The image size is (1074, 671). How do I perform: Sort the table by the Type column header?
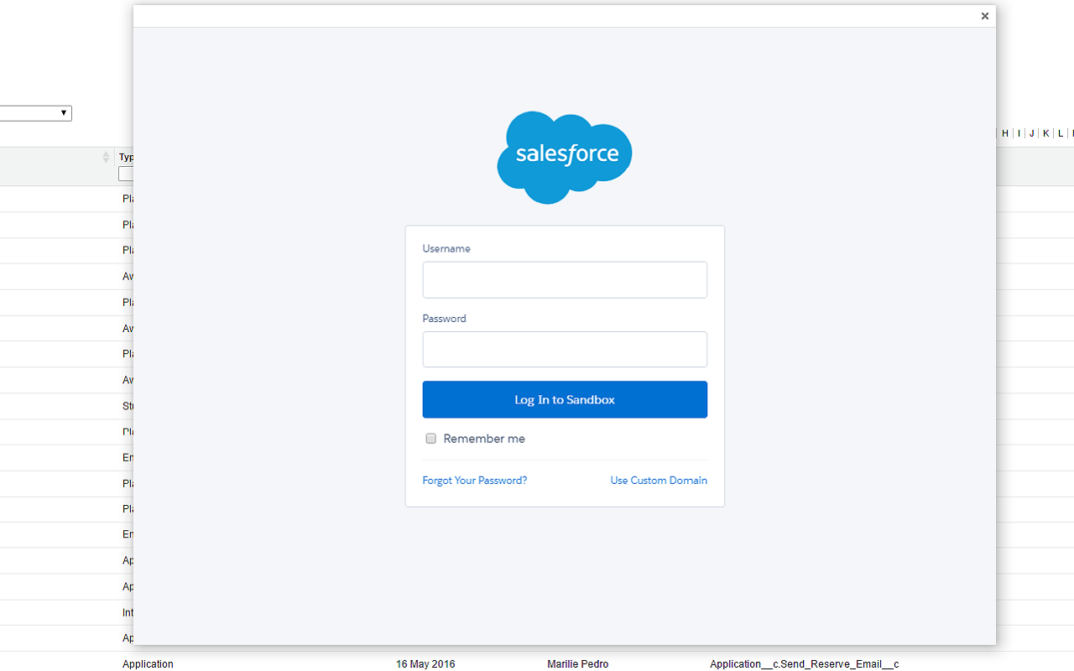tap(126, 157)
